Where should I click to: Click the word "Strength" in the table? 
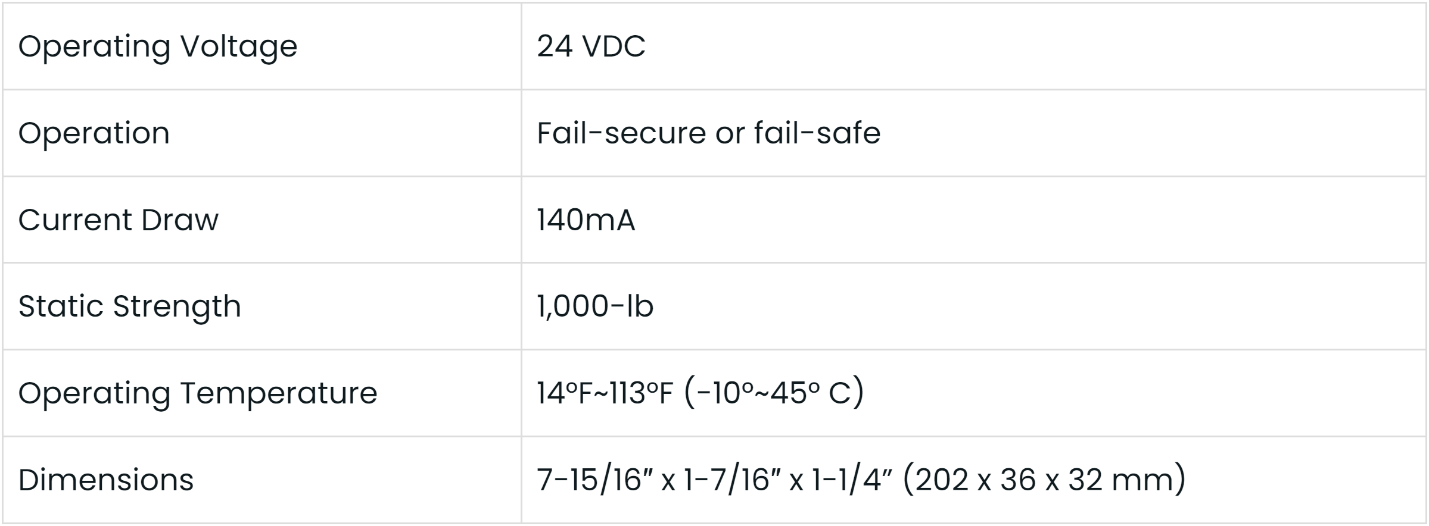pos(177,306)
